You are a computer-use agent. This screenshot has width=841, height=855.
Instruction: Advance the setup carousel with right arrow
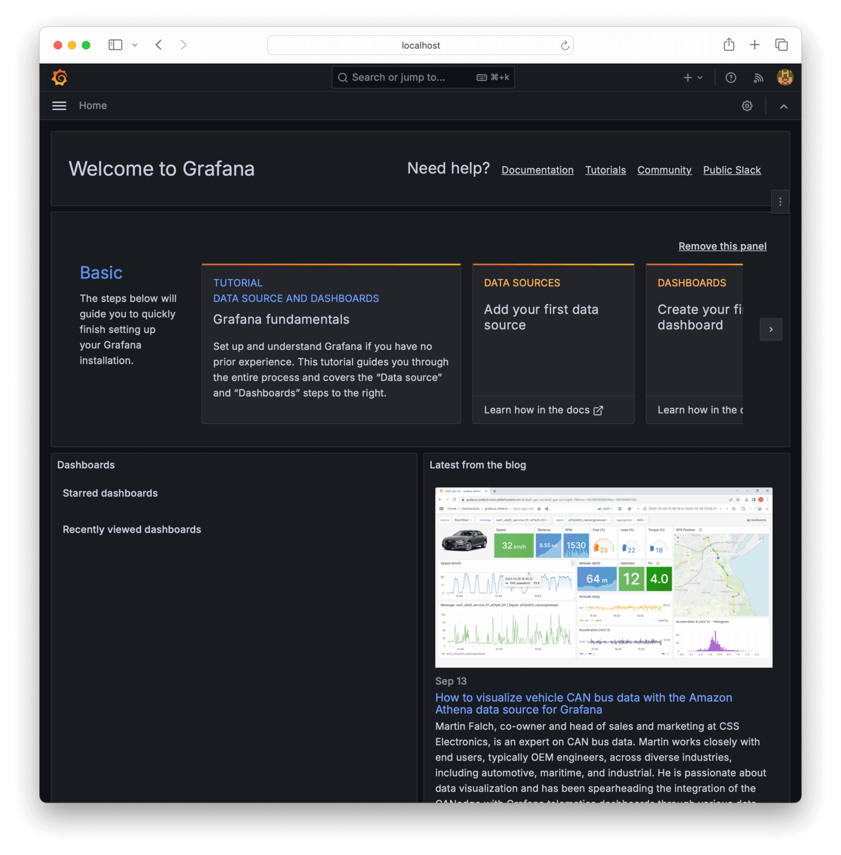(x=771, y=329)
